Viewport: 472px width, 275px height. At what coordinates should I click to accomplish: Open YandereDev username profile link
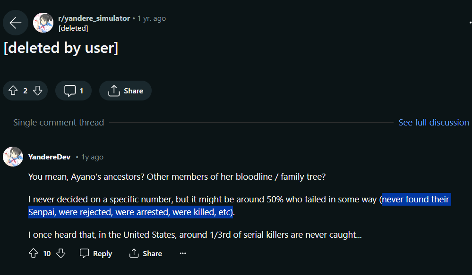click(x=49, y=157)
